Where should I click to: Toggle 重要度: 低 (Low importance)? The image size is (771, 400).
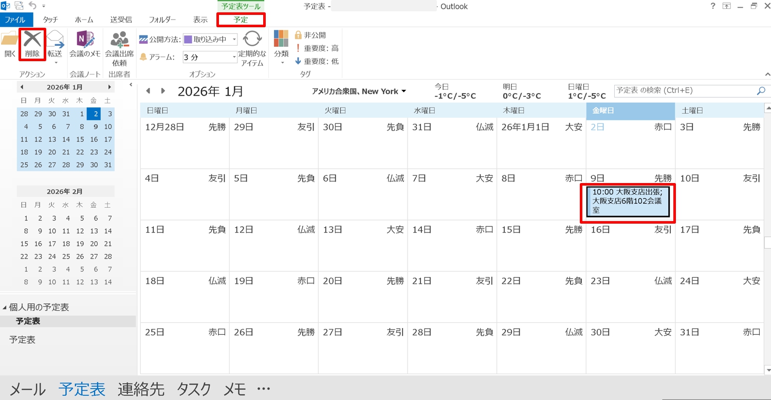click(317, 61)
